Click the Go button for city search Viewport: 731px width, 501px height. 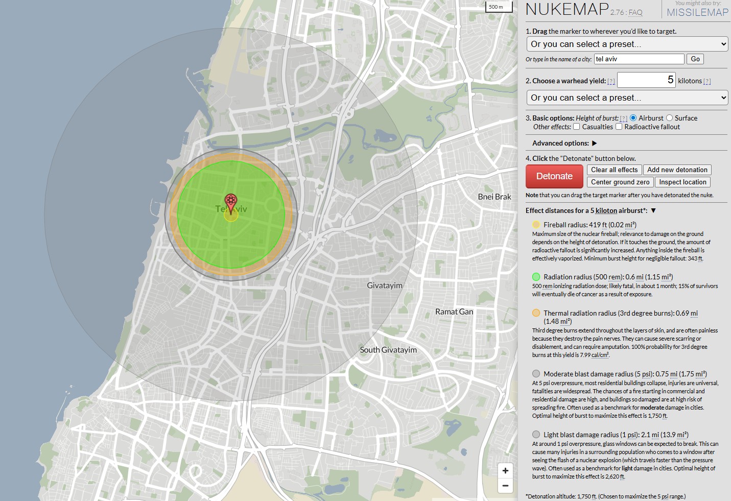[x=695, y=59]
